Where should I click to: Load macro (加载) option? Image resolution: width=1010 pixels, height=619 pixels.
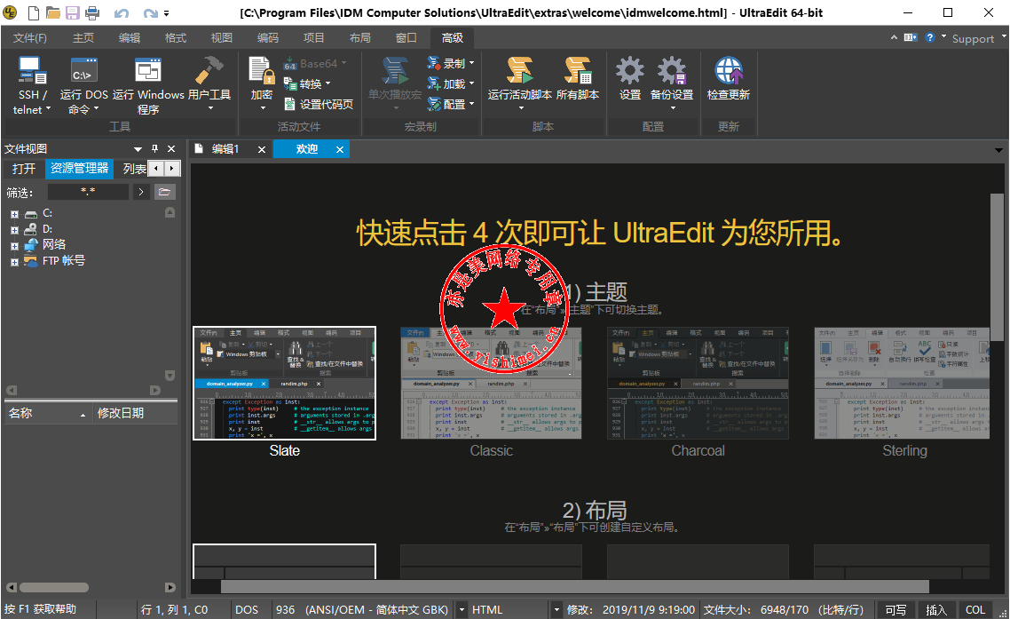click(450, 83)
